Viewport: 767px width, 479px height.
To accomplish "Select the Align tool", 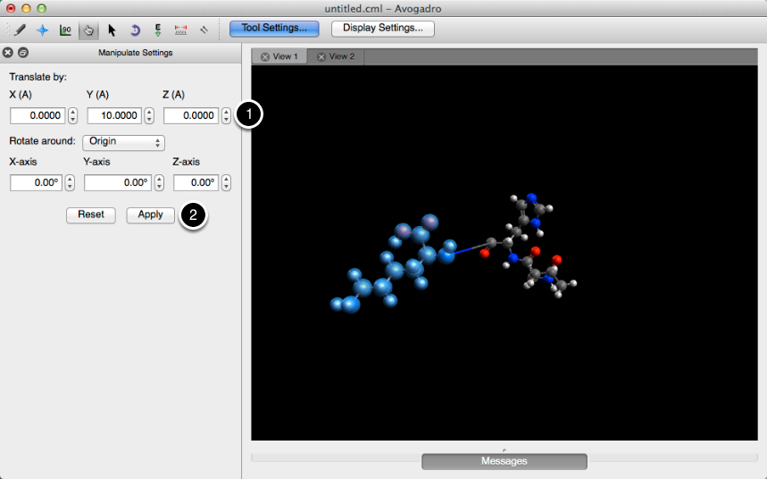I will [204, 29].
